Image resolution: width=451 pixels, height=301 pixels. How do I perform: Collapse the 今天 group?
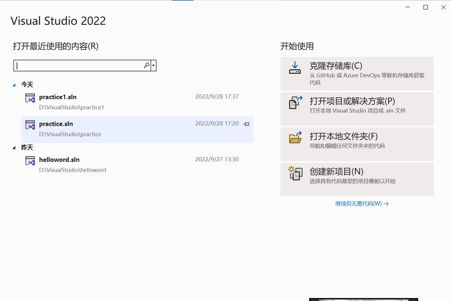(14, 85)
